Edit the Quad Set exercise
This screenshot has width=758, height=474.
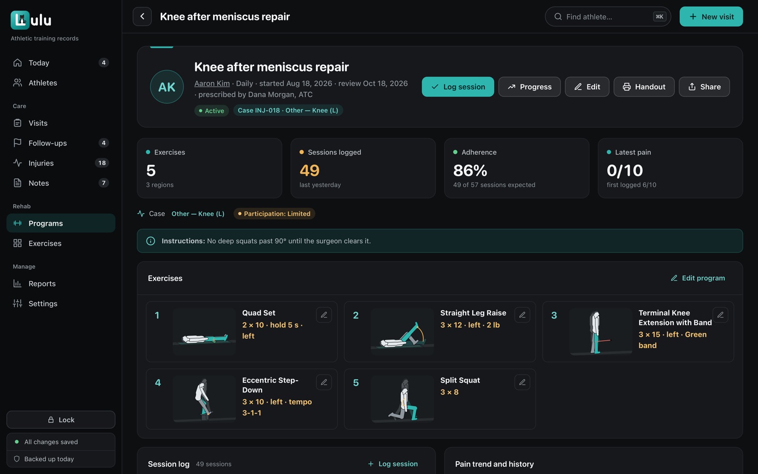click(x=324, y=315)
